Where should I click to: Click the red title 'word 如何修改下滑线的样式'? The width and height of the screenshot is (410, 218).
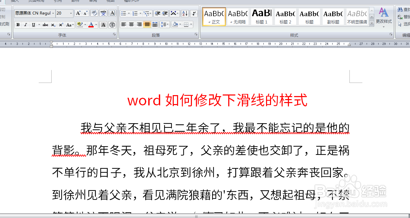click(217, 100)
